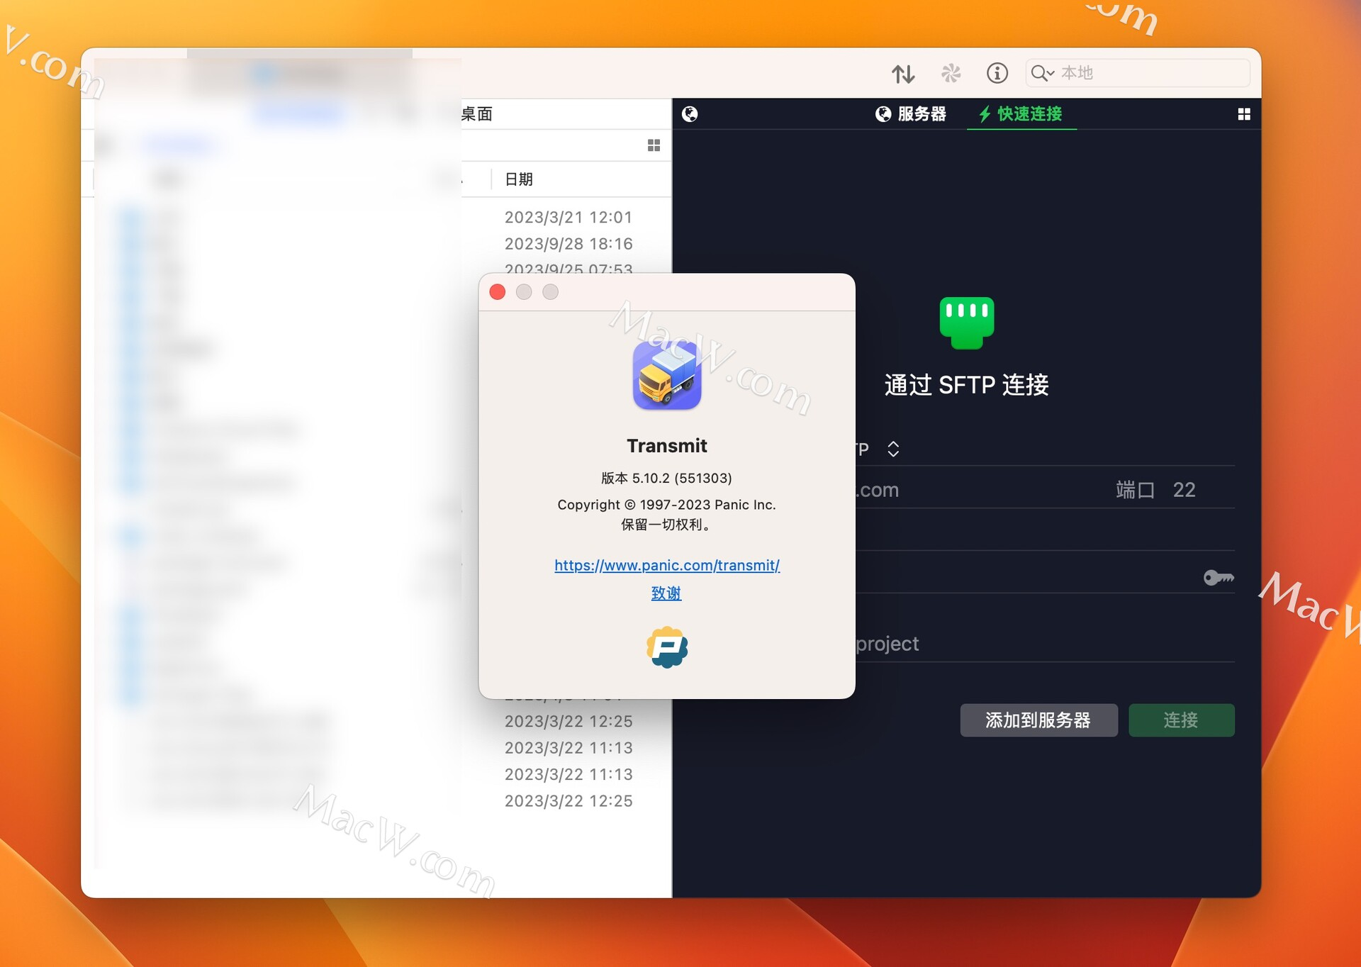Select row dated 2023/3/21 12:01
1361x967 pixels.
tap(568, 217)
